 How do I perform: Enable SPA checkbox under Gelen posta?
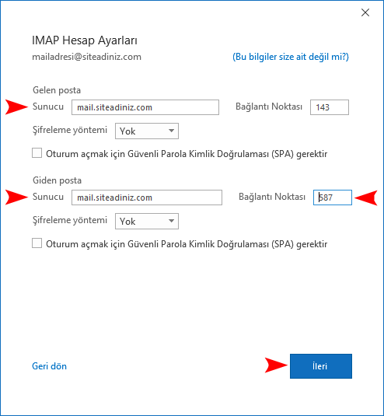[37, 153]
